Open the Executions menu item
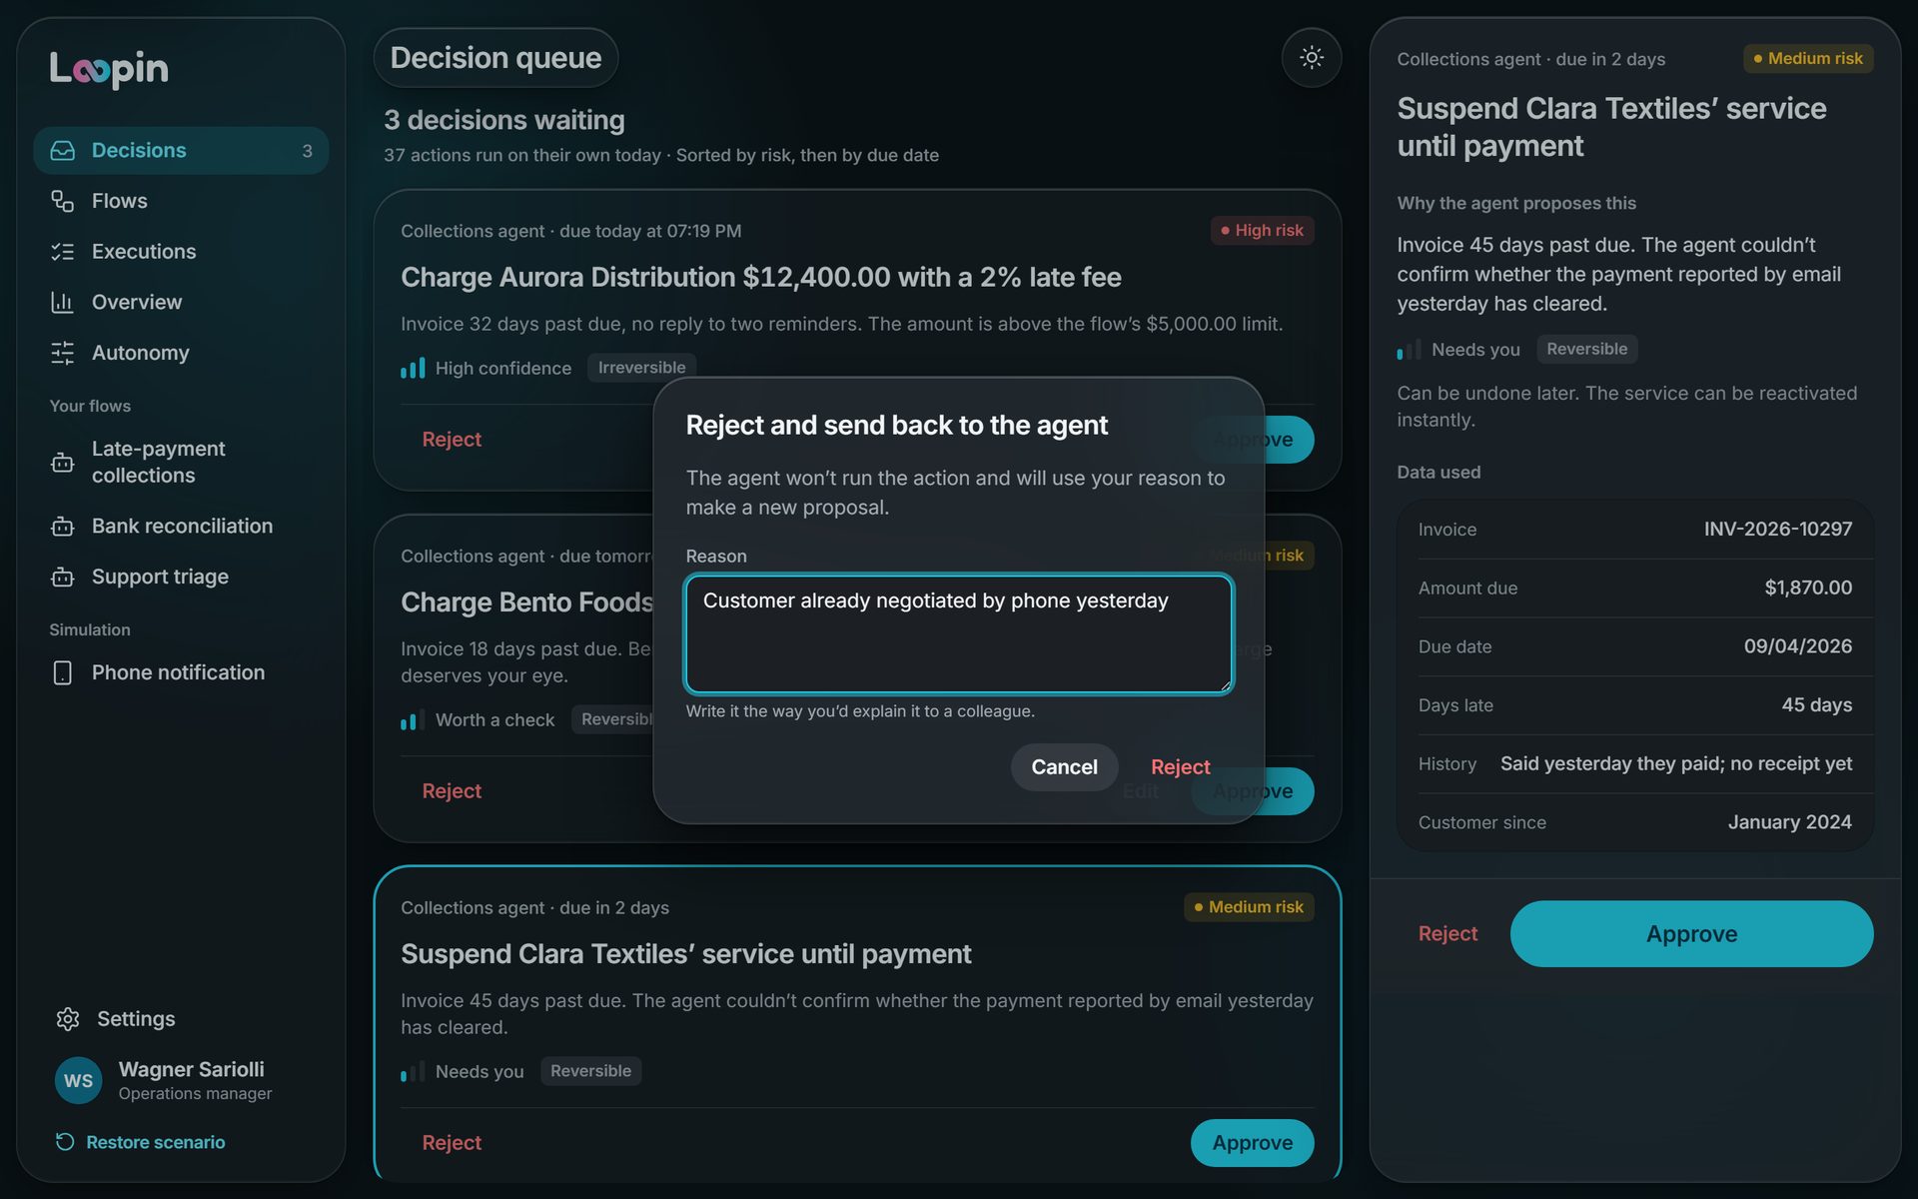Viewport: 1918px width, 1199px height. click(x=181, y=252)
